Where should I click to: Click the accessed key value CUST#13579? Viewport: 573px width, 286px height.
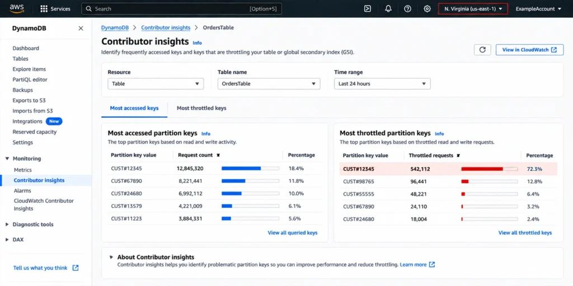[x=126, y=206]
